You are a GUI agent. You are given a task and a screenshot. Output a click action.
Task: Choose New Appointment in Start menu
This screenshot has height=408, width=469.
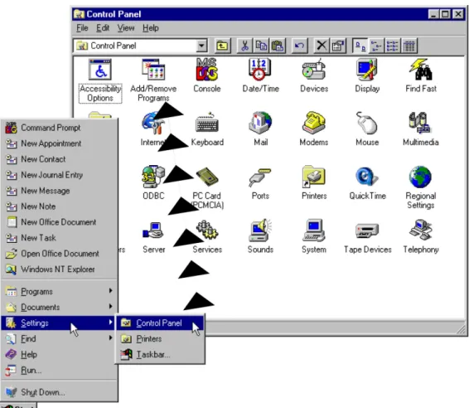[x=59, y=143]
